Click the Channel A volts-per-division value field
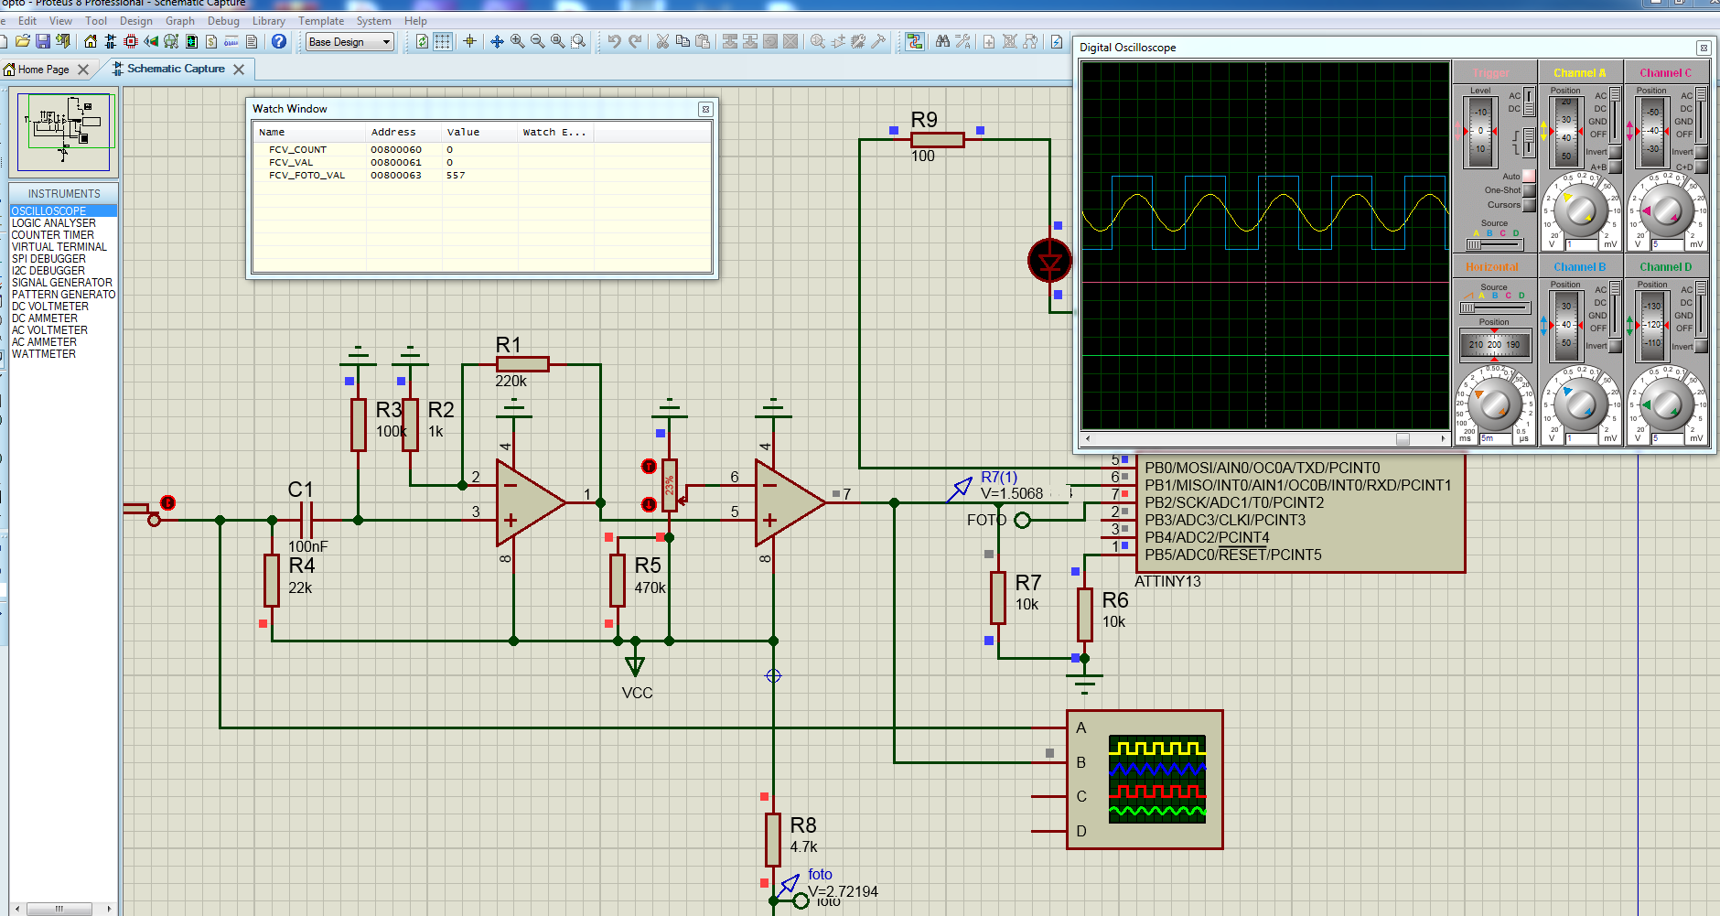1720x916 pixels. (1581, 244)
